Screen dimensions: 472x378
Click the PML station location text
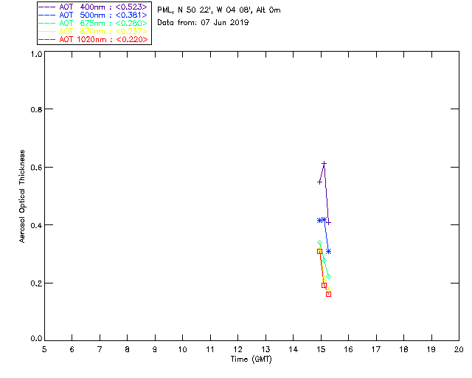(x=219, y=10)
